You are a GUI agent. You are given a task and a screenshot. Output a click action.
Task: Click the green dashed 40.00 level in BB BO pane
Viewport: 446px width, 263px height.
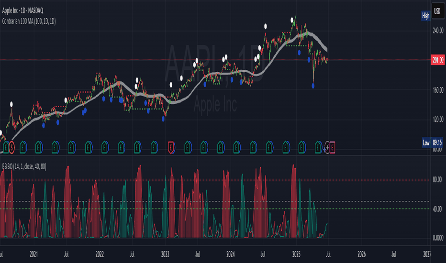click(215, 209)
